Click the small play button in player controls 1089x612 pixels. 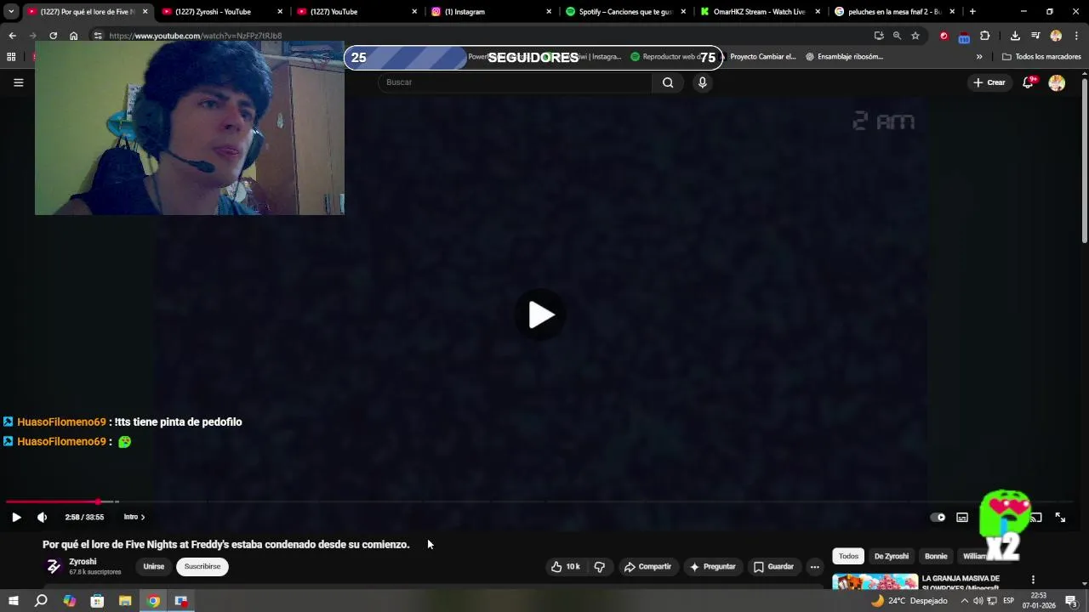pos(16,517)
